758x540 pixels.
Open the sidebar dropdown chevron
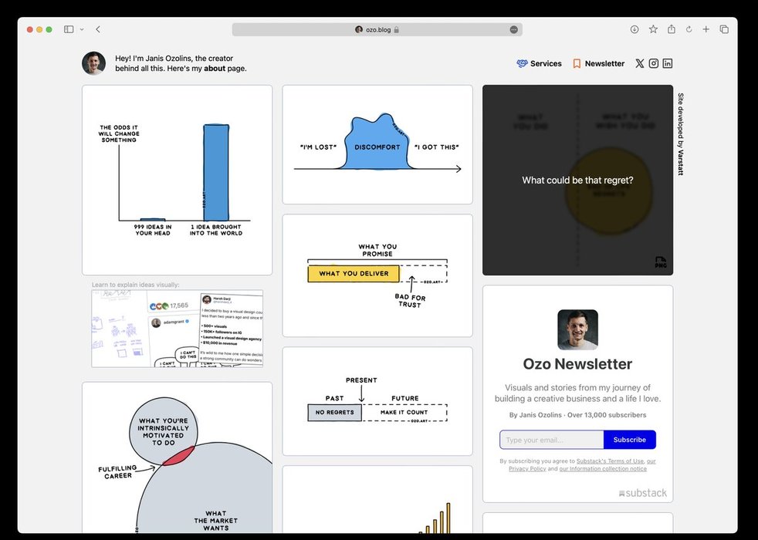(x=82, y=29)
